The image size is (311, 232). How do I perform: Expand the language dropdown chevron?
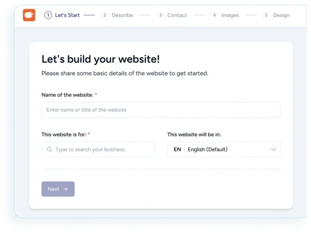pos(274,149)
